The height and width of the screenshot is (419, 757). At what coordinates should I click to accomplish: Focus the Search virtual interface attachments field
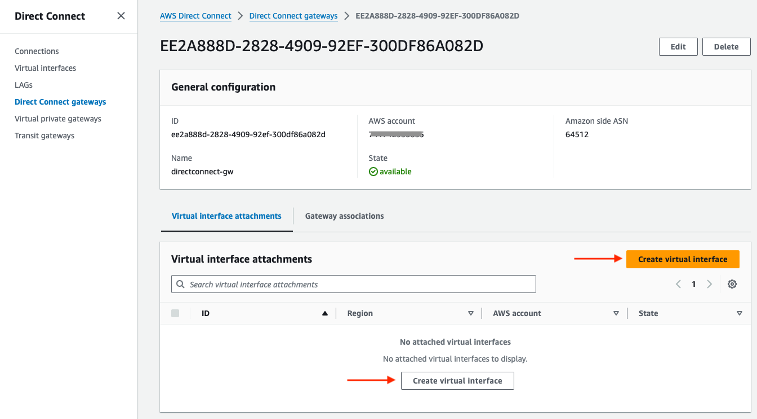[354, 284]
